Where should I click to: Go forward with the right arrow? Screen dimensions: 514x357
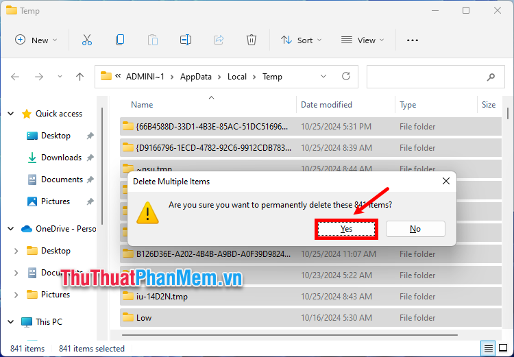pyautogui.click(x=39, y=77)
